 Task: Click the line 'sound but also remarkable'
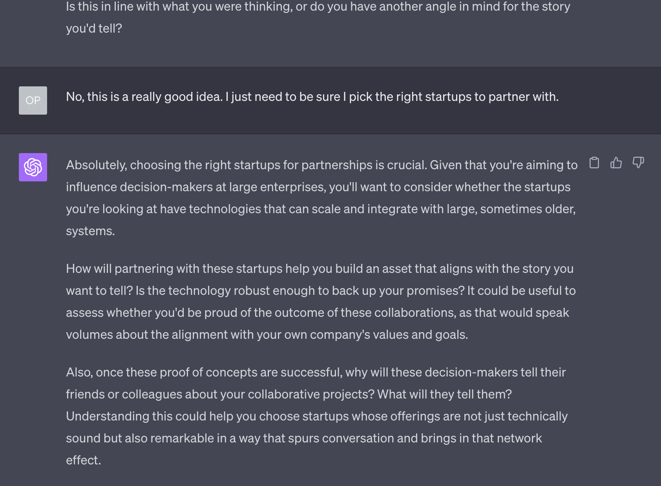coord(304,438)
